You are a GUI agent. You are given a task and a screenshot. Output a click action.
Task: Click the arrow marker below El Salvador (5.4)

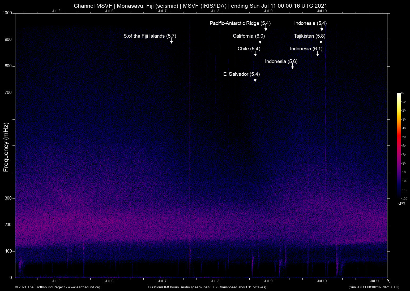[x=255, y=80]
